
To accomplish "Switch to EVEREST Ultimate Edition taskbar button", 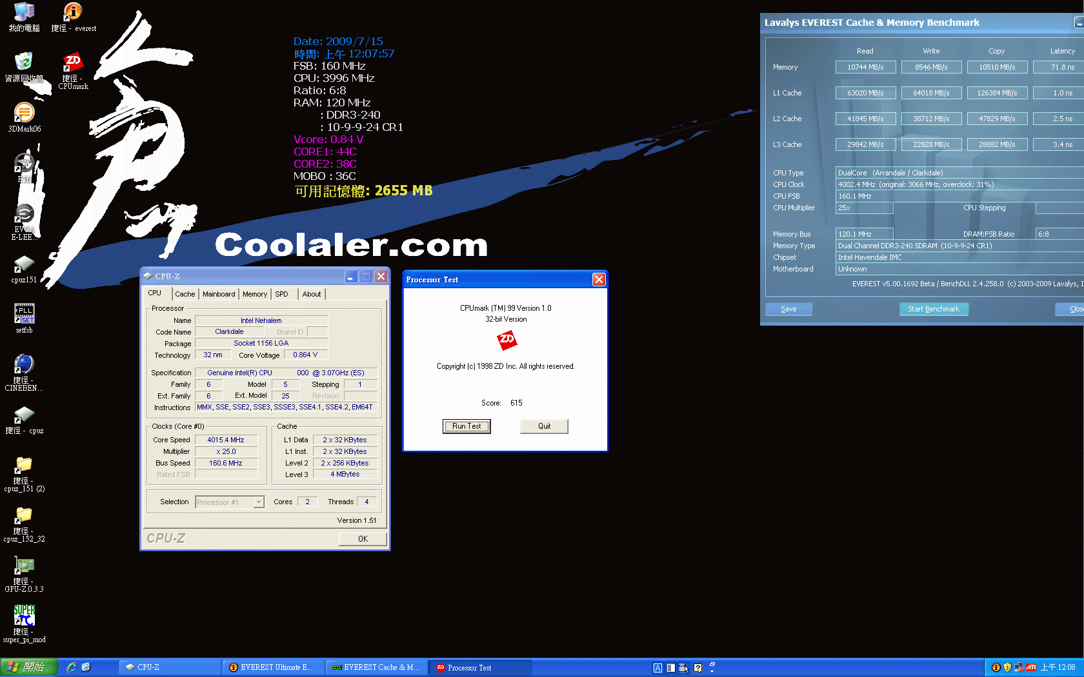I will pyautogui.click(x=272, y=667).
